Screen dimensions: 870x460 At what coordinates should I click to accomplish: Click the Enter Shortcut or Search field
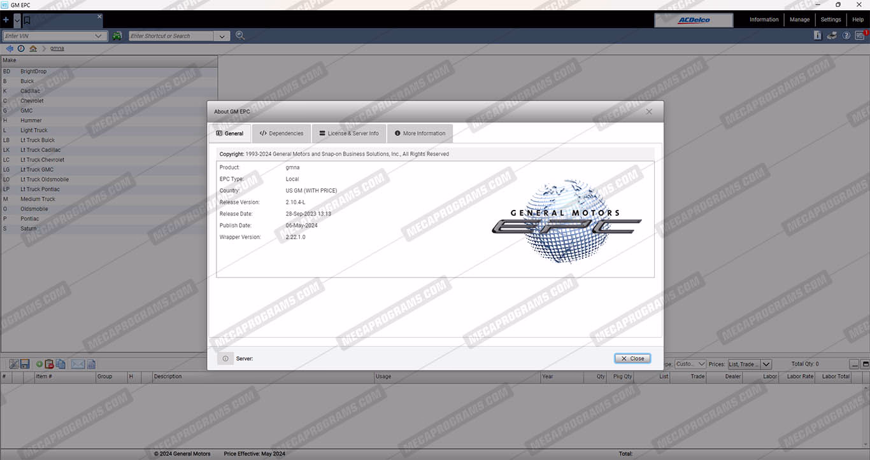tap(171, 36)
